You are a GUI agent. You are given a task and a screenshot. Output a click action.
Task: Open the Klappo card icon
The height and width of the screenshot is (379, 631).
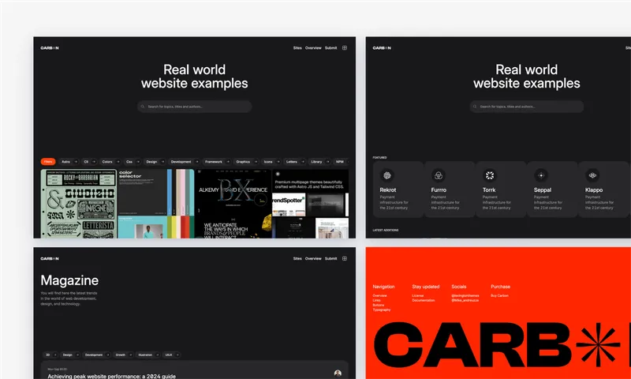point(592,175)
